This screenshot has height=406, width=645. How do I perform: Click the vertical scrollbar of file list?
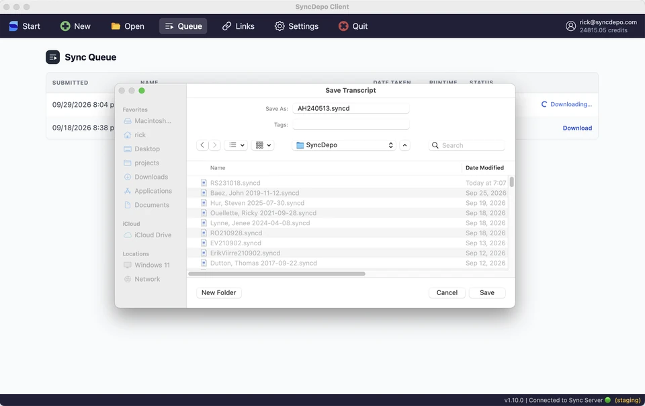coord(511,181)
